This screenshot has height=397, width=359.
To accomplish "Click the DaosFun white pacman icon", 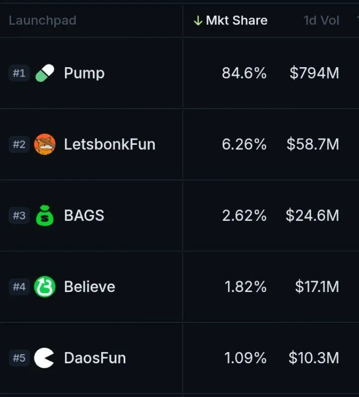I will [44, 358].
